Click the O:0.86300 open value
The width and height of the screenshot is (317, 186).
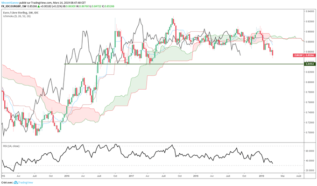[70, 6]
